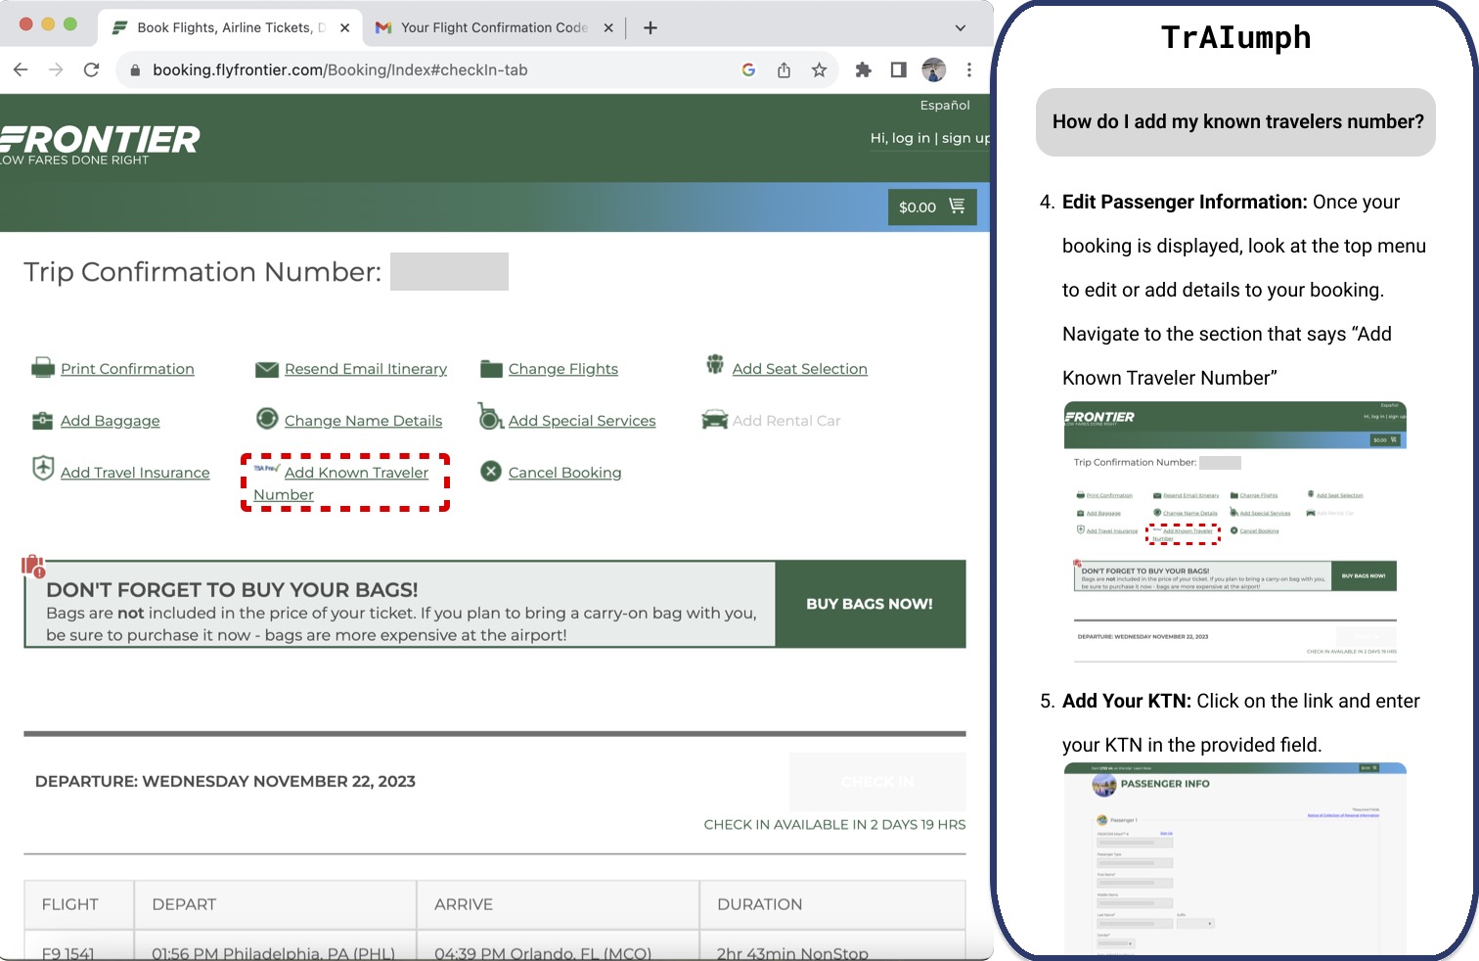1479x961 pixels.
Task: Open Add Special Services link
Action: point(582,421)
